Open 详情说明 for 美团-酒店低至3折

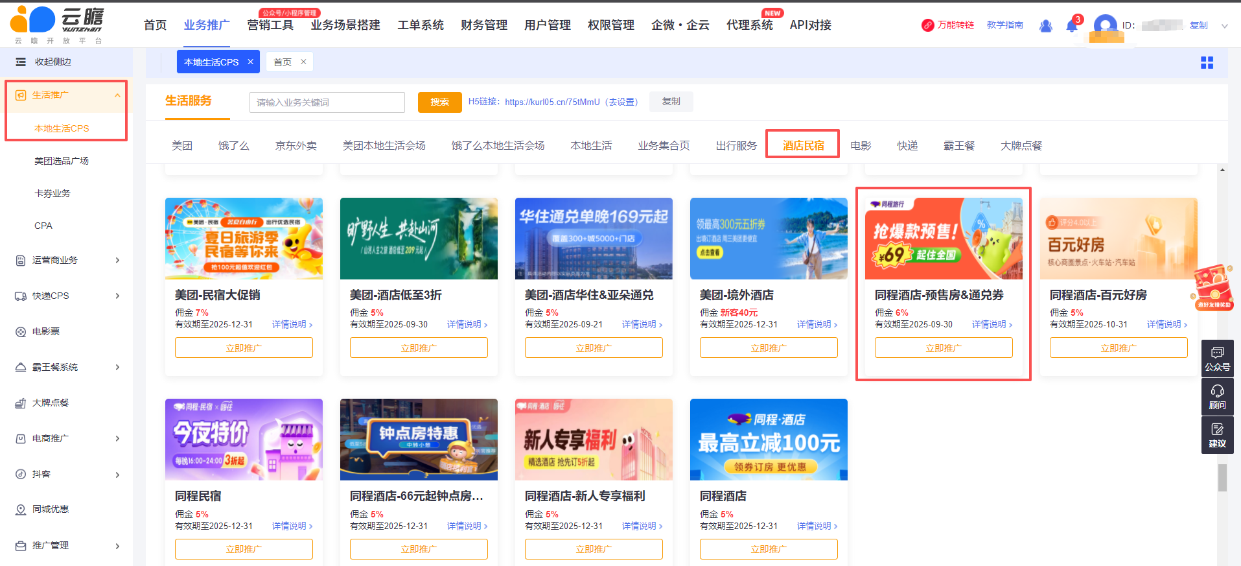point(467,324)
